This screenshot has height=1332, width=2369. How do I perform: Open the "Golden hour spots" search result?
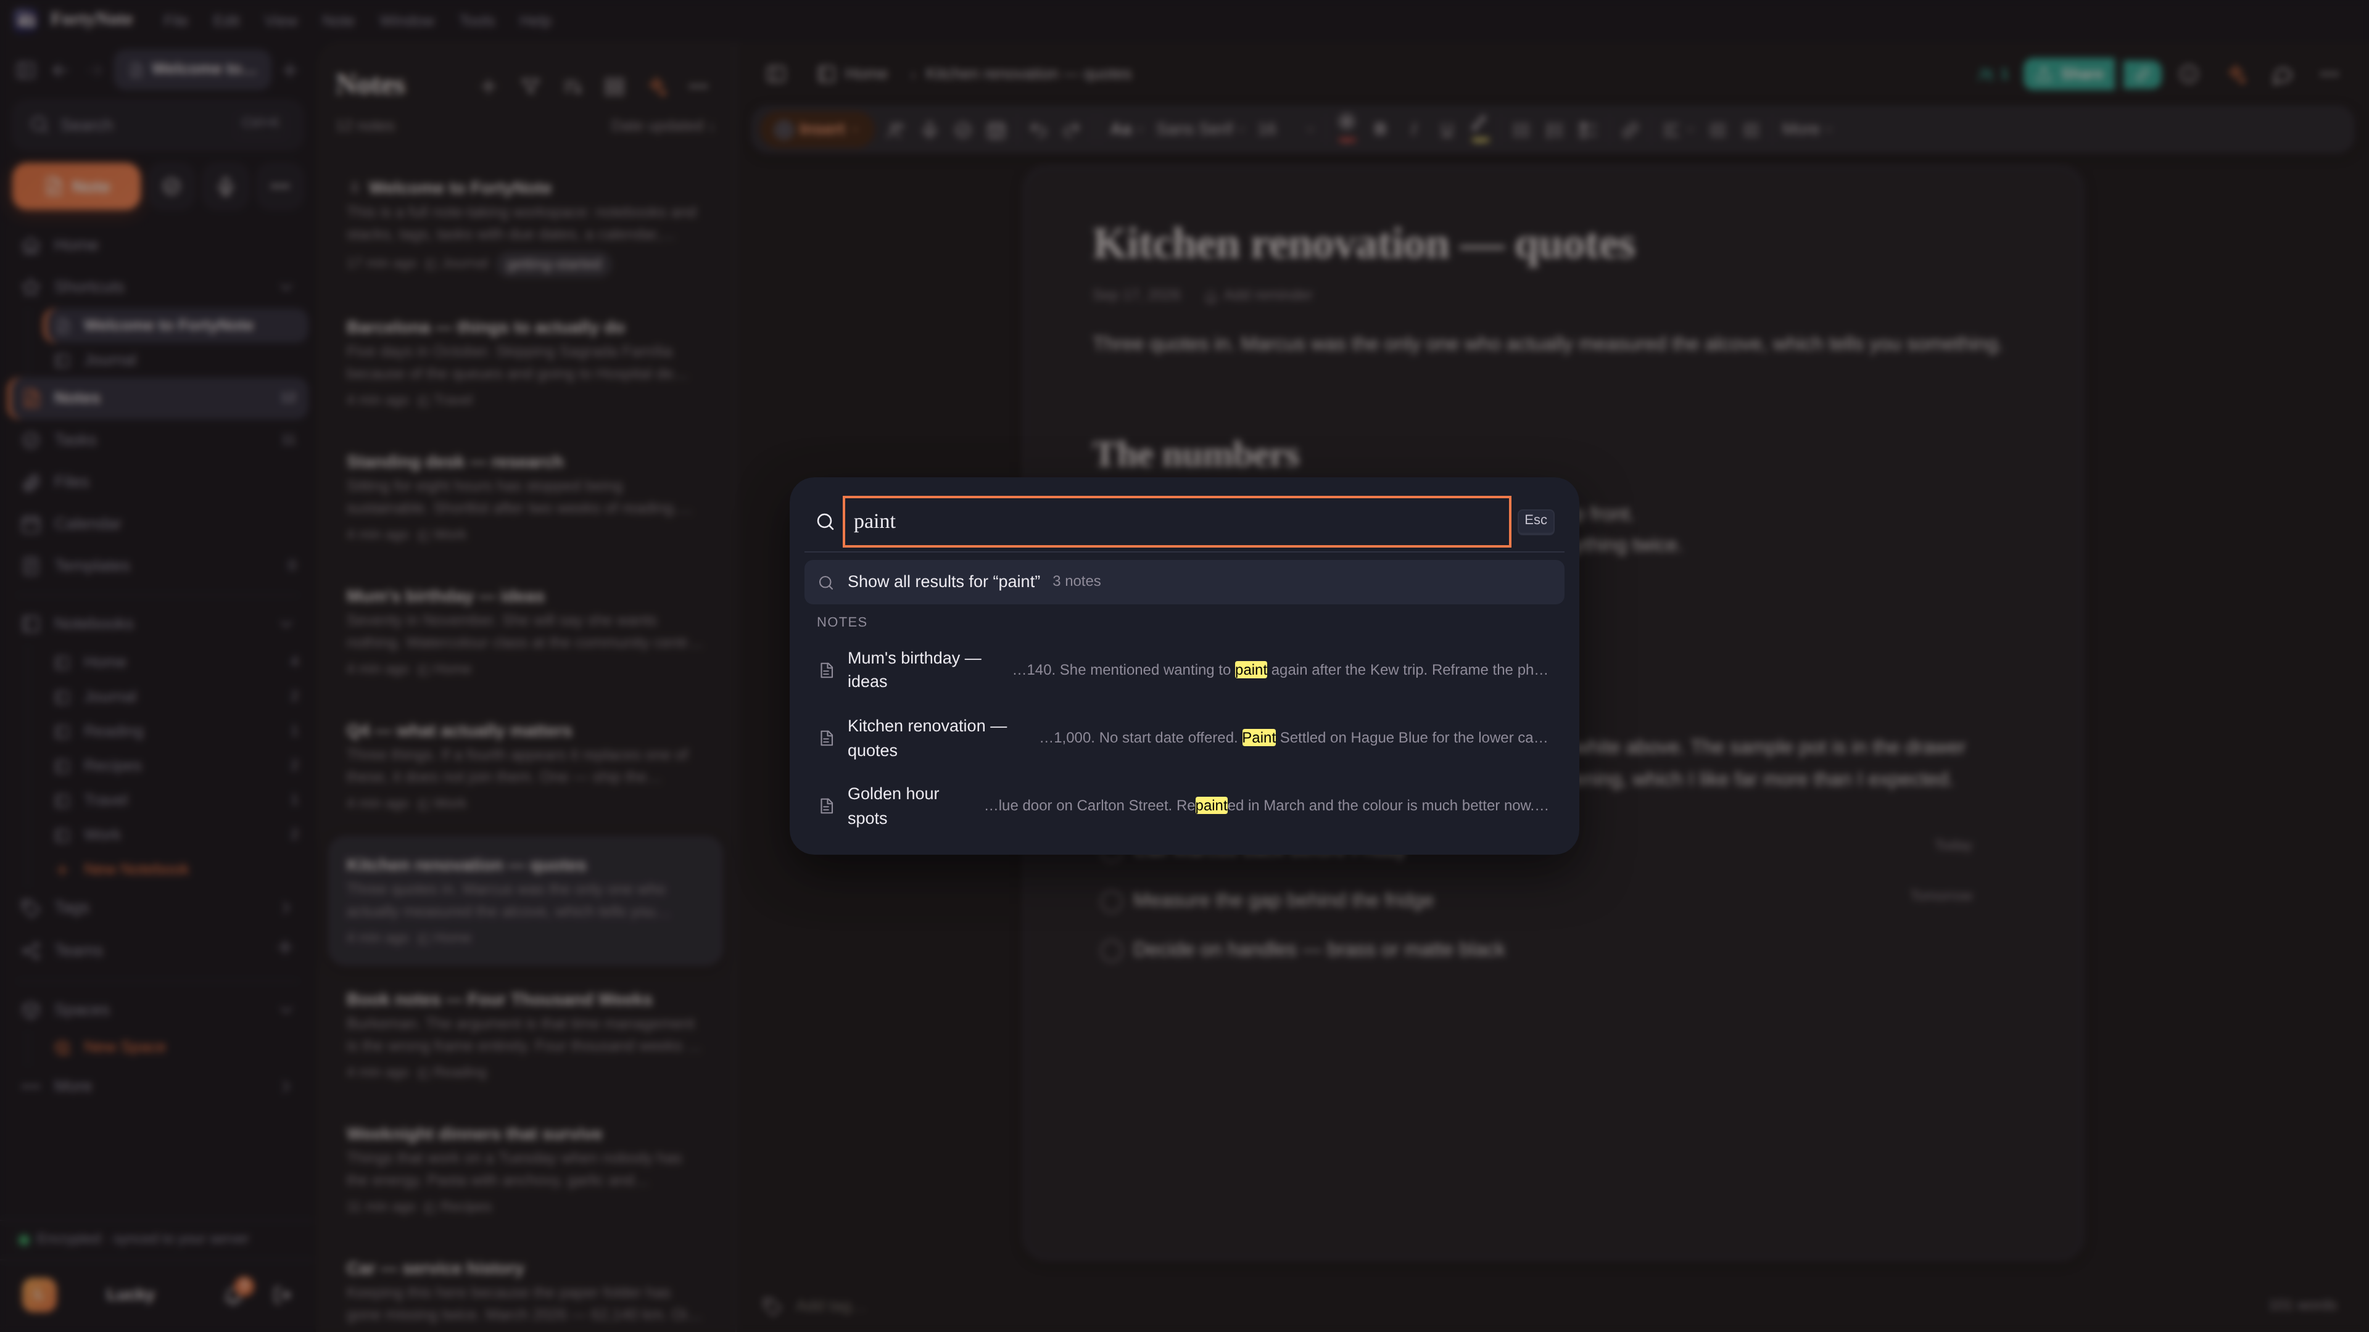tap(1184, 806)
